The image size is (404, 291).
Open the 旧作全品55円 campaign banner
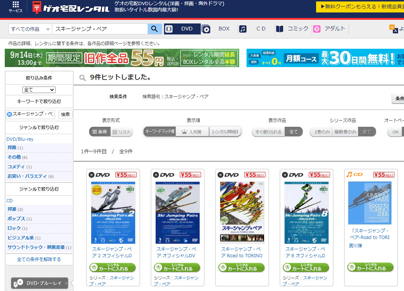coord(122,58)
